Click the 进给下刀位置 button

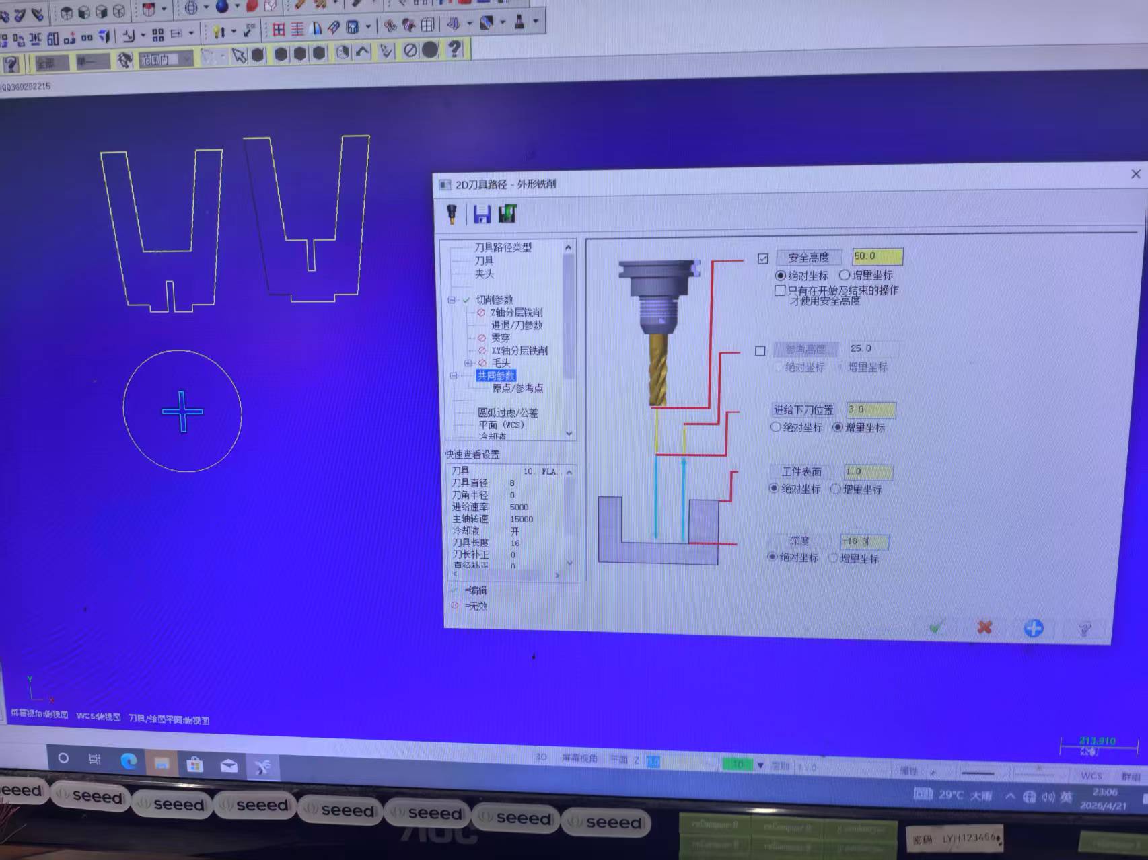pos(803,409)
